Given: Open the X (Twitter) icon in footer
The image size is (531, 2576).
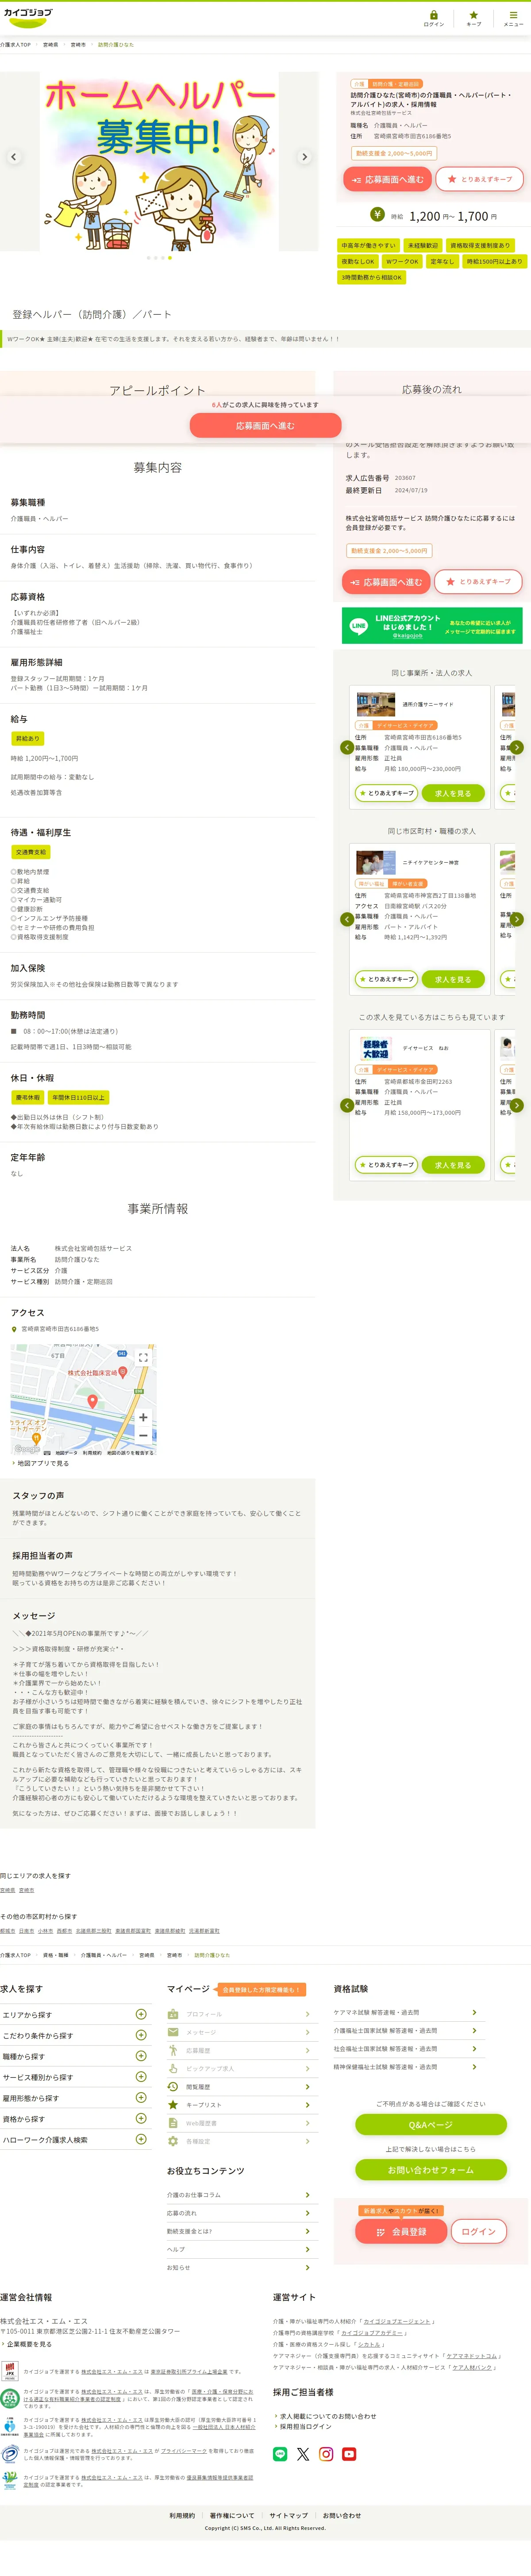Looking at the screenshot, I should point(304,2454).
